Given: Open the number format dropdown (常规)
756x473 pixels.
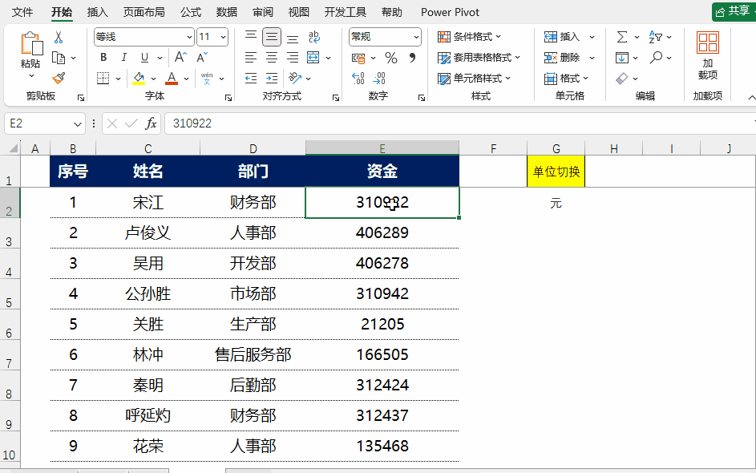Looking at the screenshot, I should tap(416, 37).
